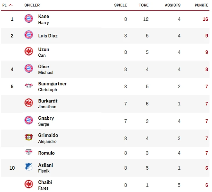Sort table by SPIELE column

[x=120, y=5]
